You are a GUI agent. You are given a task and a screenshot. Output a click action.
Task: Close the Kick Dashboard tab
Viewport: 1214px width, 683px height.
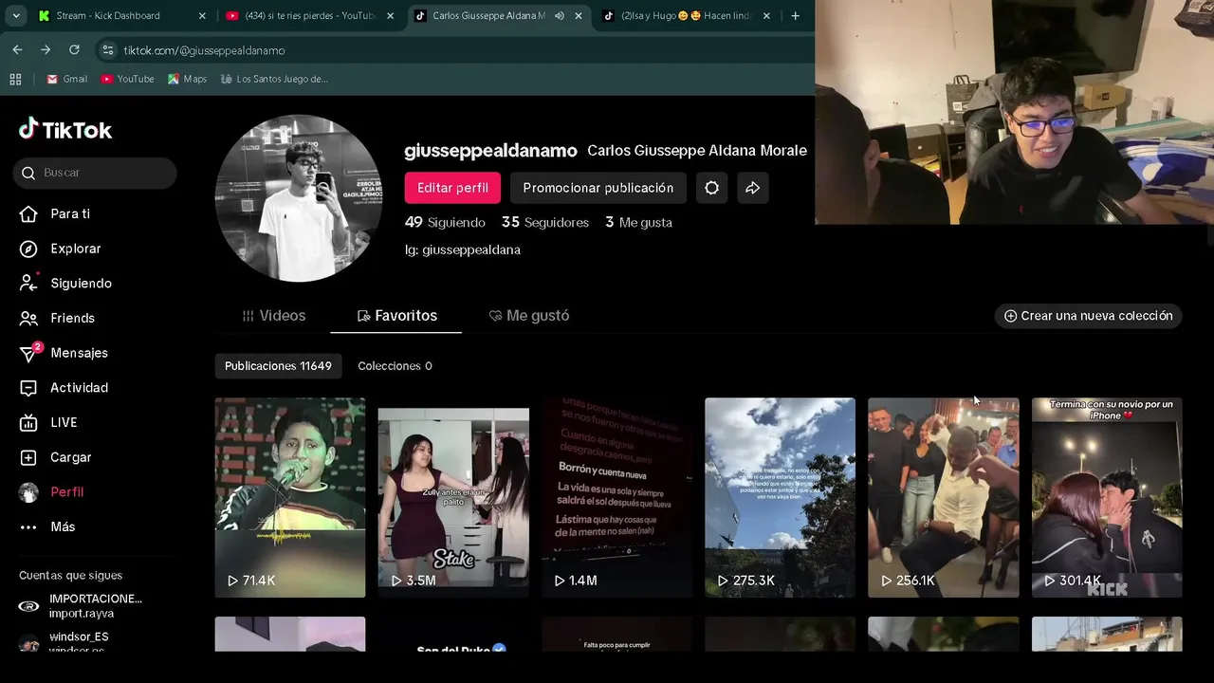[x=202, y=16]
